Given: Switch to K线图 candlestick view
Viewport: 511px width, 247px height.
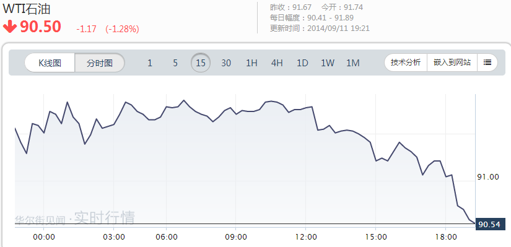Looking at the screenshot, I should [x=50, y=63].
